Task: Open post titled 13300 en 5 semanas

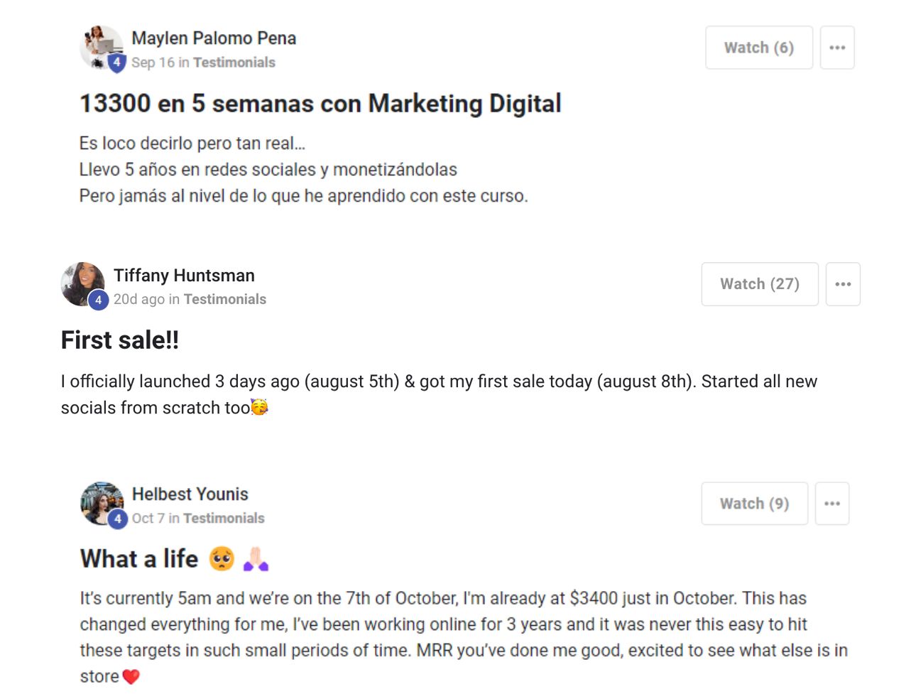Action: pos(320,104)
